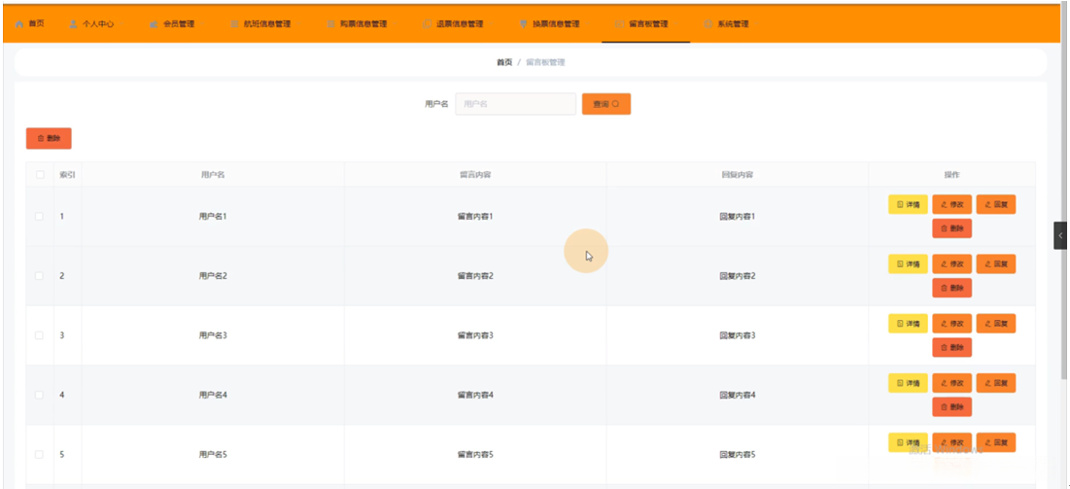The height and width of the screenshot is (489, 1070).
Task: Check the checkbox for row 用户名5
Action: (x=40, y=454)
